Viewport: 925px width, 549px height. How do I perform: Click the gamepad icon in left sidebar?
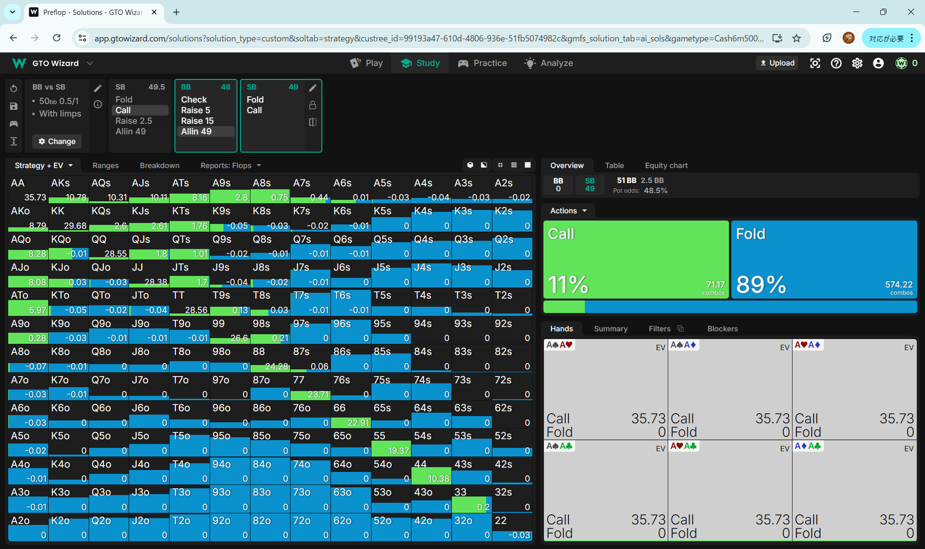tap(13, 124)
